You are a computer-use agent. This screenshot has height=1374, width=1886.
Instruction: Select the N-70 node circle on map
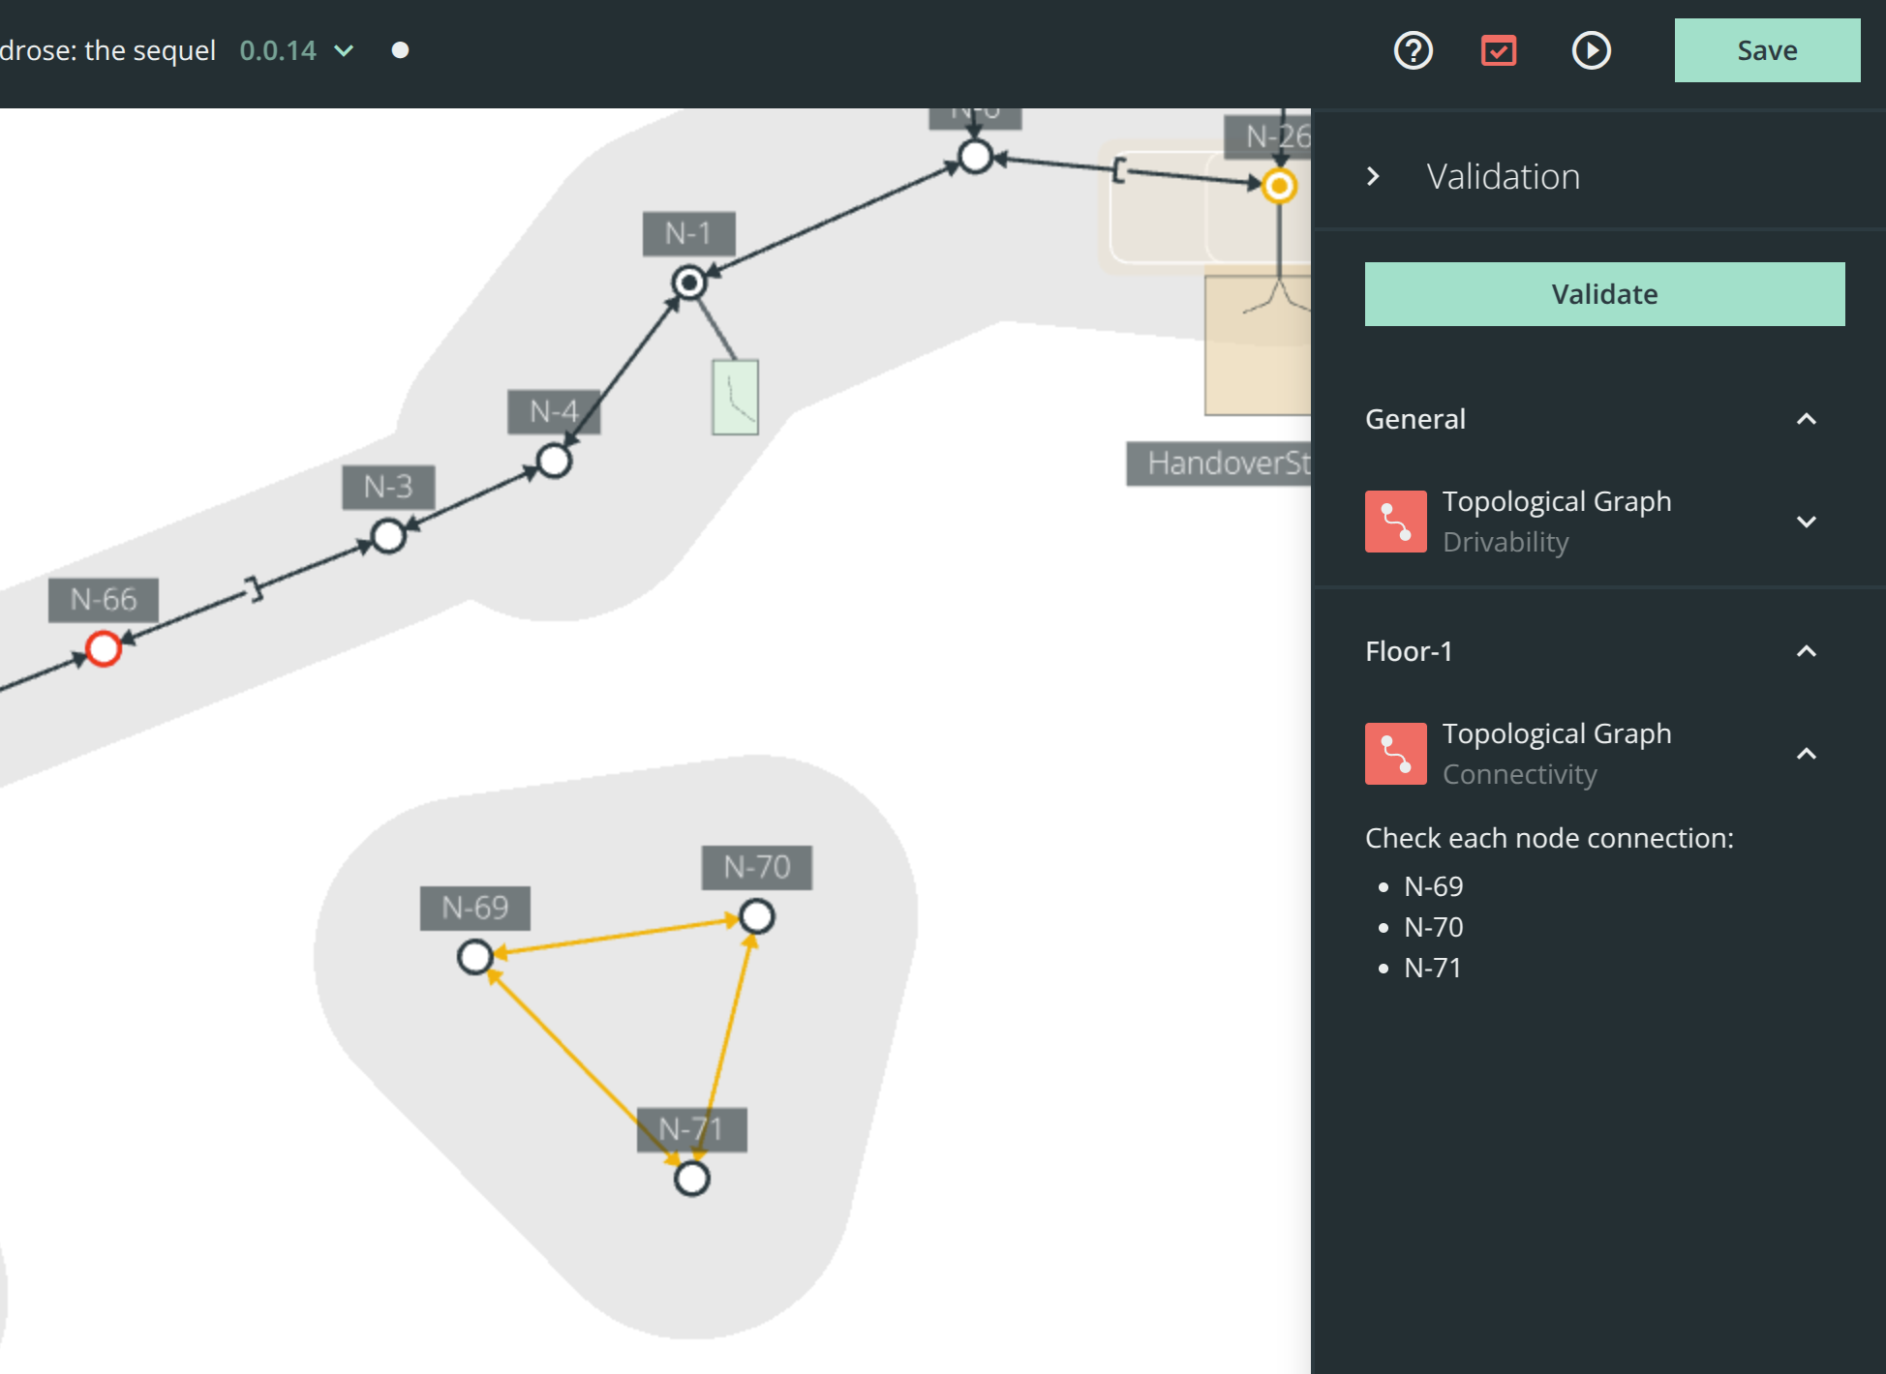(756, 916)
